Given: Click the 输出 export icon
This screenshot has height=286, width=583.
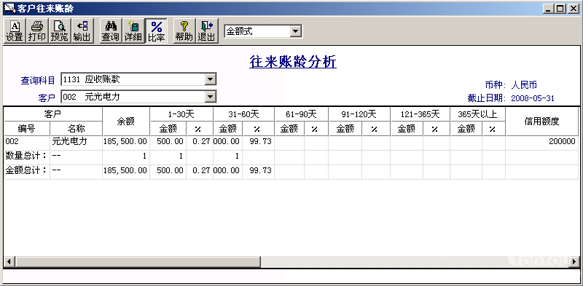Looking at the screenshot, I should [82, 31].
